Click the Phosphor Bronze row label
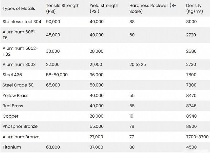The width and height of the screenshot is (210, 153). point(20,126)
